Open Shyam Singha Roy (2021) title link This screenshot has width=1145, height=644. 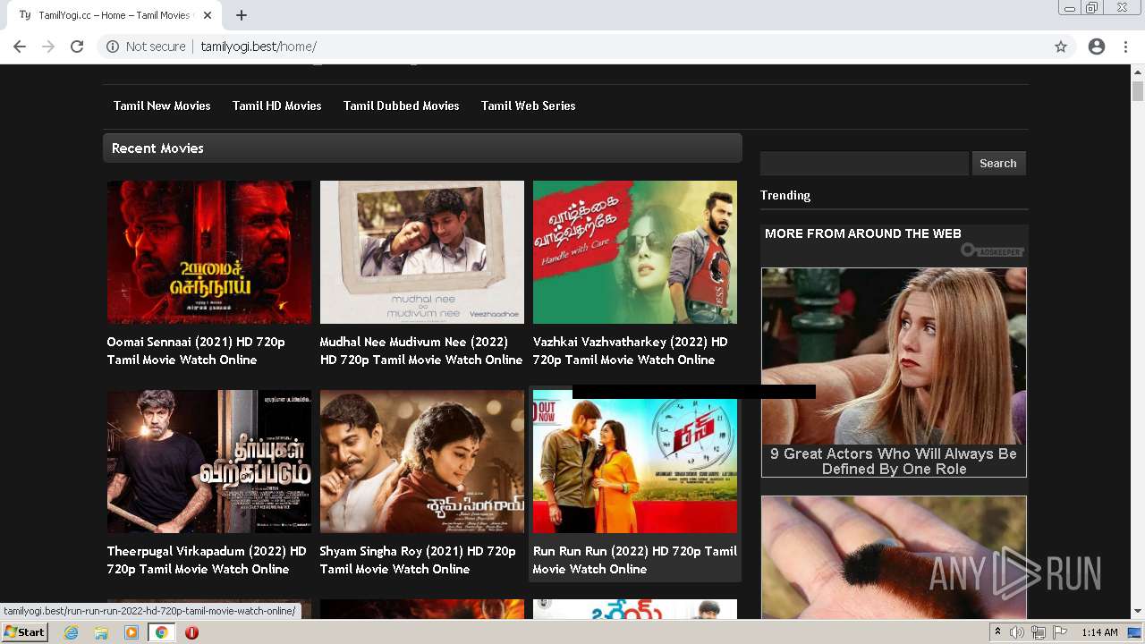[x=418, y=560]
